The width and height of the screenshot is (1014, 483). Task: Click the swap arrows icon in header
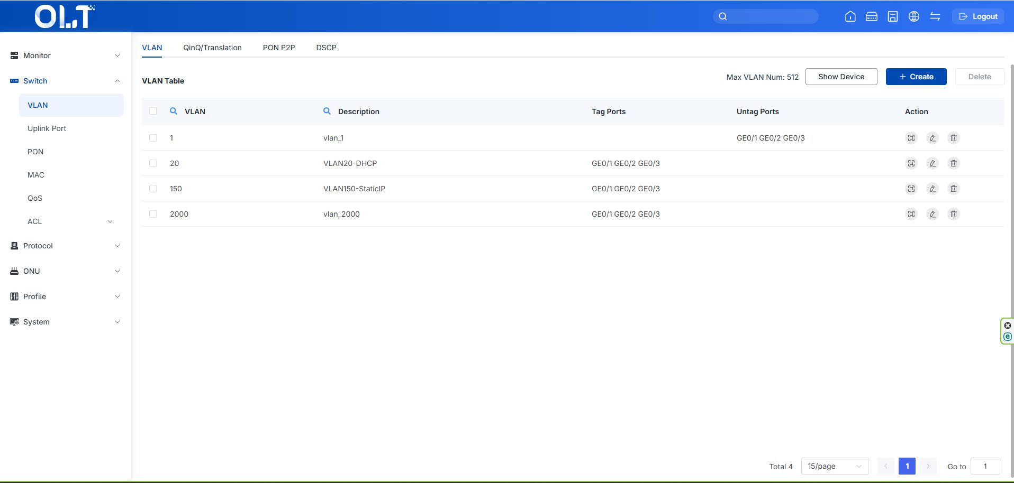(935, 16)
